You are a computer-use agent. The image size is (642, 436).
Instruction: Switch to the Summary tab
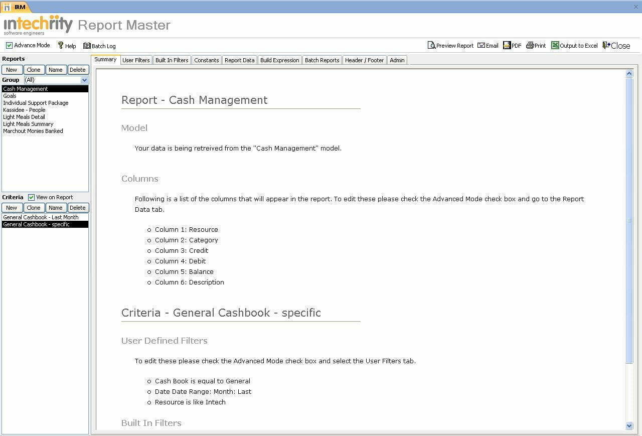[105, 59]
